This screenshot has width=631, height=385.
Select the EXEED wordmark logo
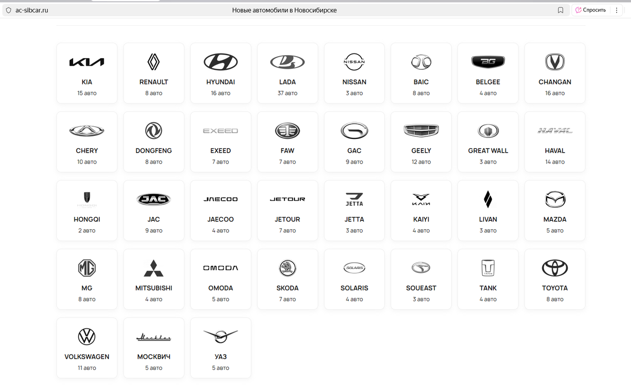[220, 131]
